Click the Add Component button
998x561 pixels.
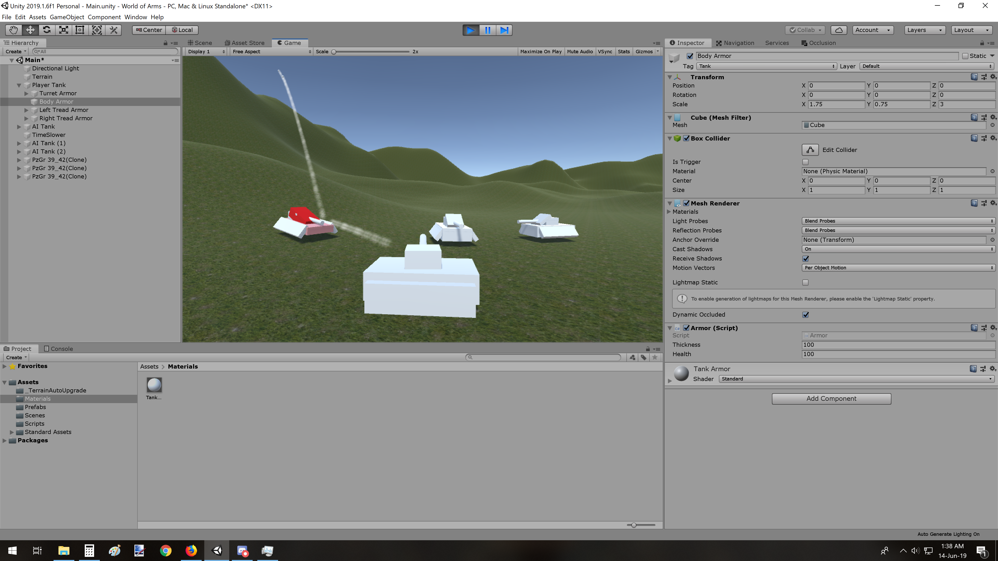pos(831,398)
